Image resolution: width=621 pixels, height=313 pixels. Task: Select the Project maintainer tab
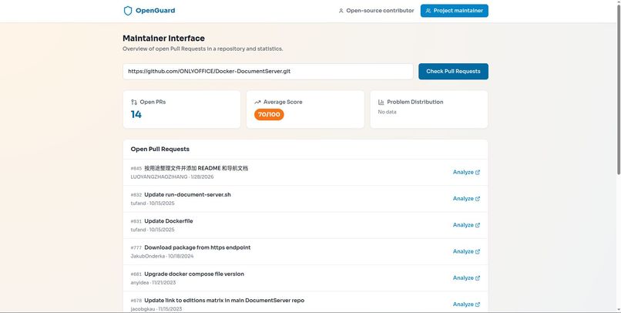coord(455,11)
